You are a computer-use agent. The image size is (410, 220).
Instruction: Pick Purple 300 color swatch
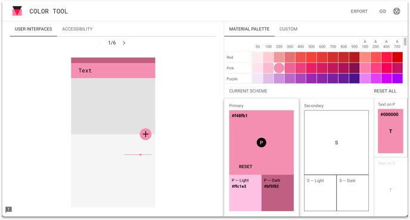[x=290, y=79]
